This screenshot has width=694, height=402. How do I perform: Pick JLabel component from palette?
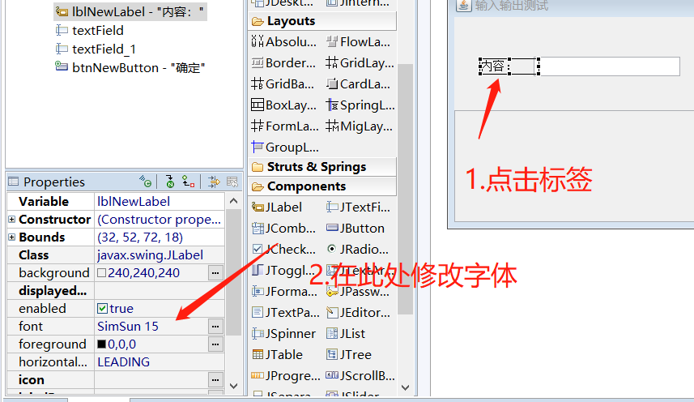coord(277,207)
